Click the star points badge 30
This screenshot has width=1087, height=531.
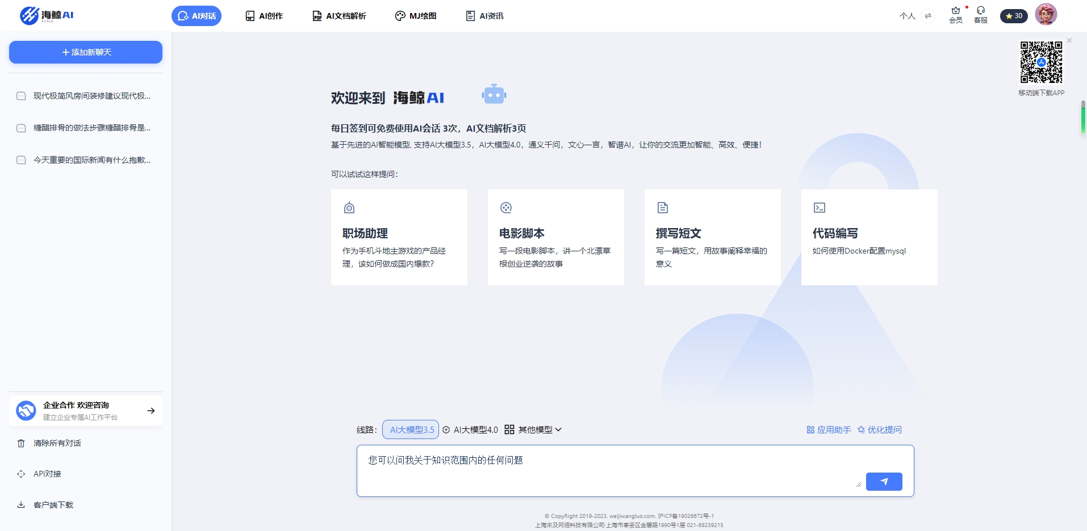(x=1014, y=16)
